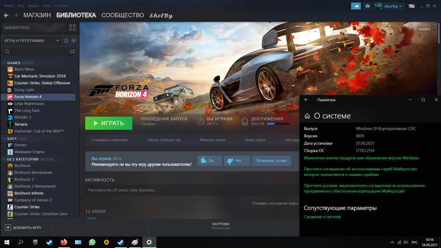
Task: Open the Игры menu
Action: pyautogui.click(x=47, y=6)
